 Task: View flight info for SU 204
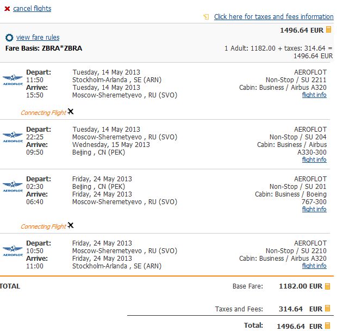coord(314,160)
